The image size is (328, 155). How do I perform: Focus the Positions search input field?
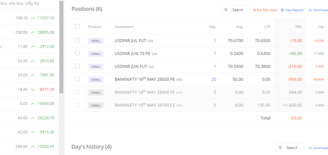click(235, 10)
